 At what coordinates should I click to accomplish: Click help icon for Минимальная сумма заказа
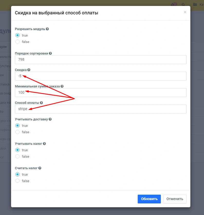click(62, 86)
